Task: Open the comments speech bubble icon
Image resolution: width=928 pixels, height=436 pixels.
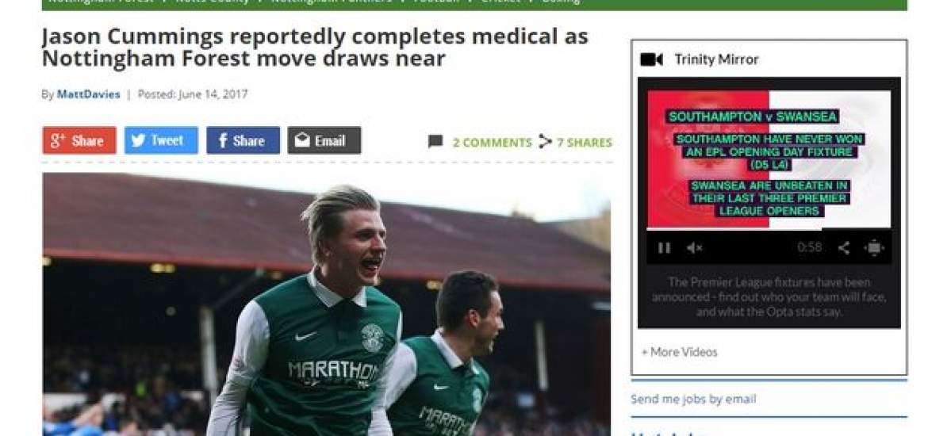Action: [435, 142]
